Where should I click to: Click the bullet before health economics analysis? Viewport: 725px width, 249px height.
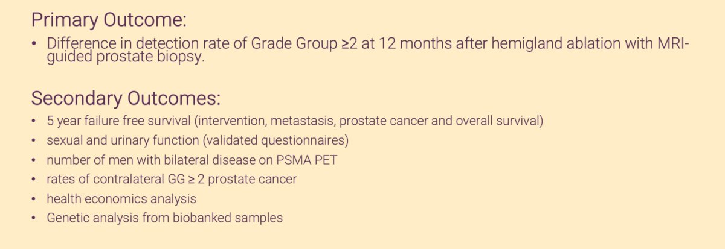[x=34, y=199]
